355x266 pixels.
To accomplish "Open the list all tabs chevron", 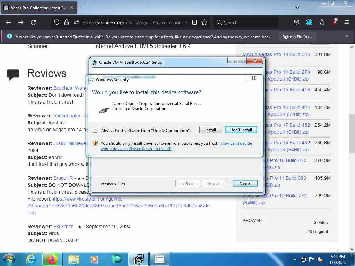I will 297,8.
